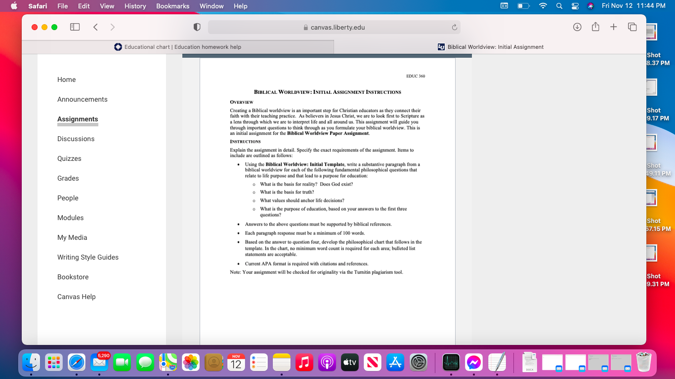Open the Bookmarks menu
Viewport: 675px width, 379px height.
click(x=172, y=6)
